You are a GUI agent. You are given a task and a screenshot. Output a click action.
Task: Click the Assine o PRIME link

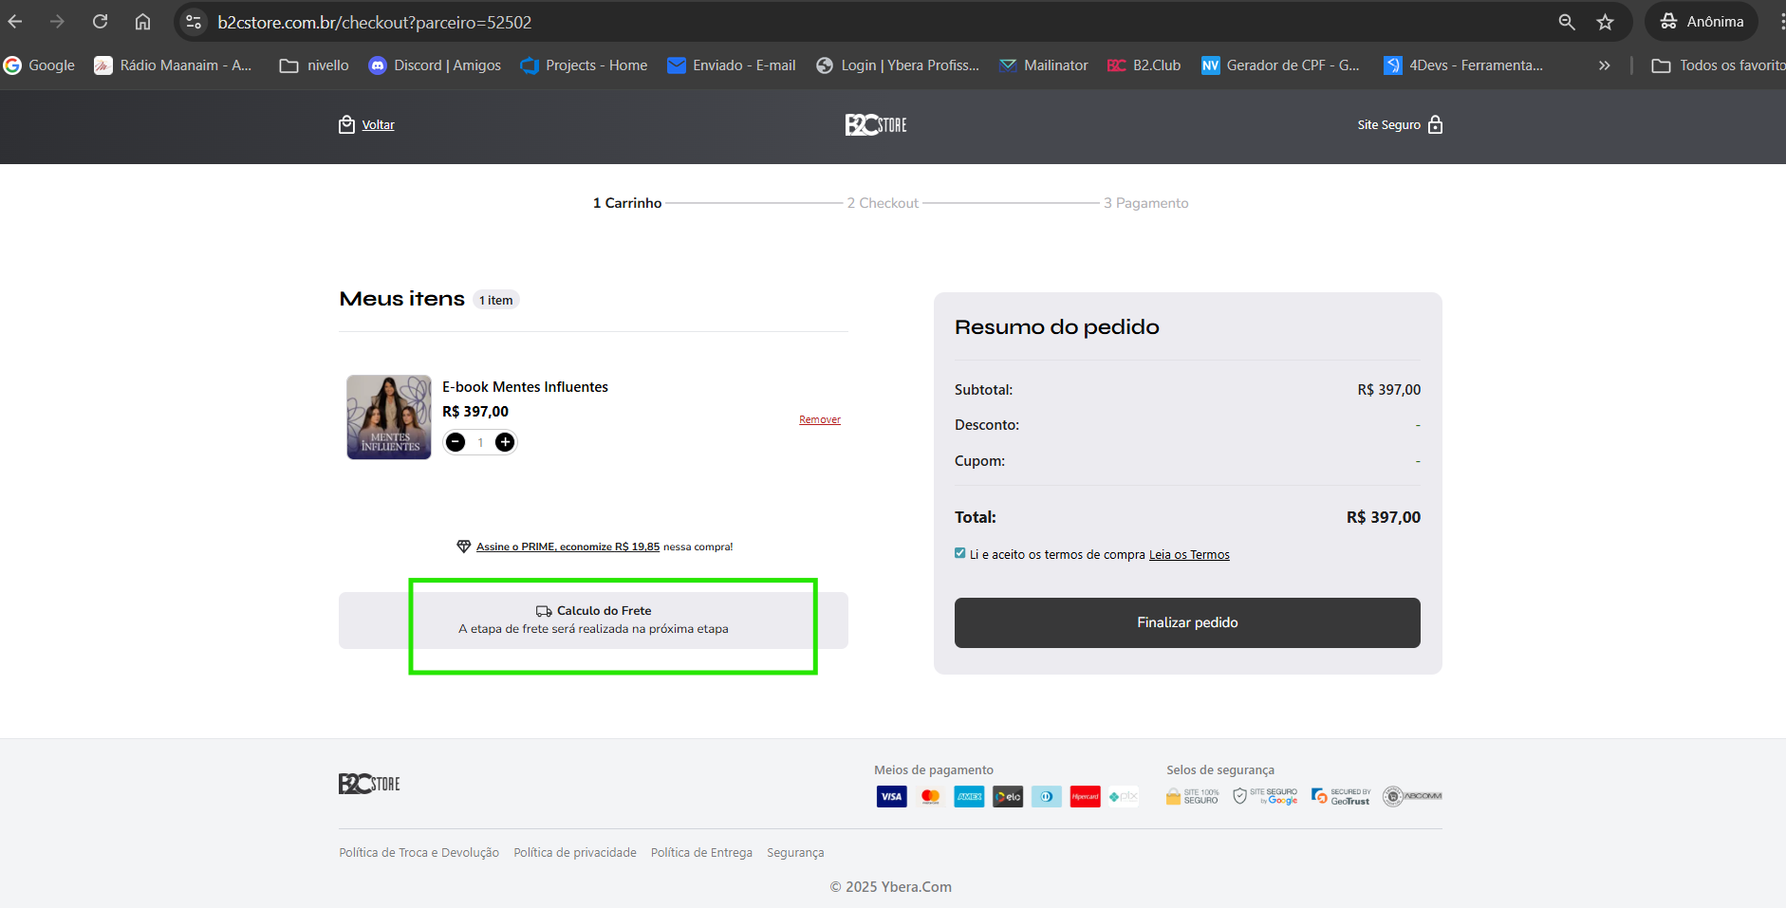567,547
